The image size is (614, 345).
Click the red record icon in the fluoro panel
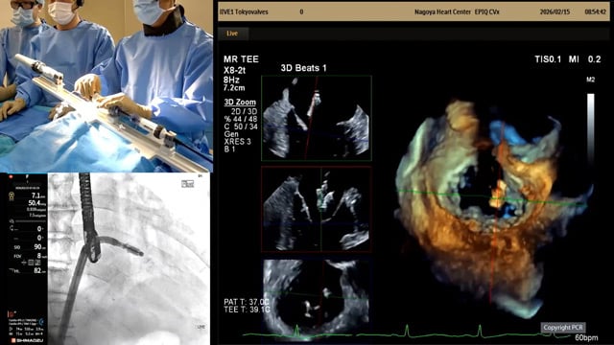[x=11, y=176]
